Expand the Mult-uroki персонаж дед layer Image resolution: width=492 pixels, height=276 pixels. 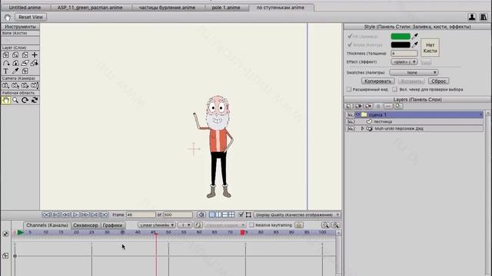(362, 128)
